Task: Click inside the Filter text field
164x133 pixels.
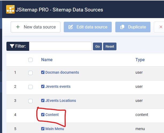Action: (60, 46)
